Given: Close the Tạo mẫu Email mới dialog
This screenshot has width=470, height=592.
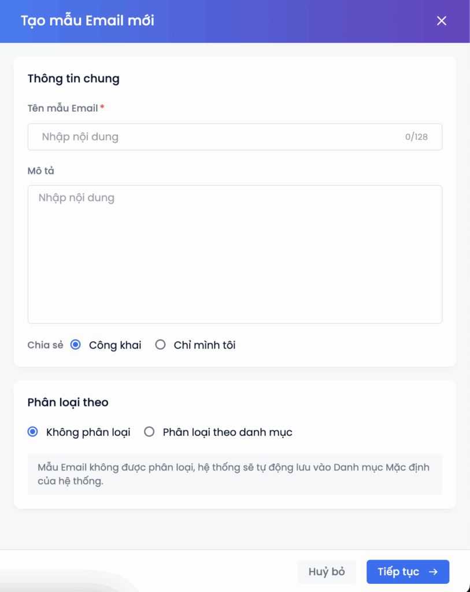Looking at the screenshot, I should (x=442, y=21).
